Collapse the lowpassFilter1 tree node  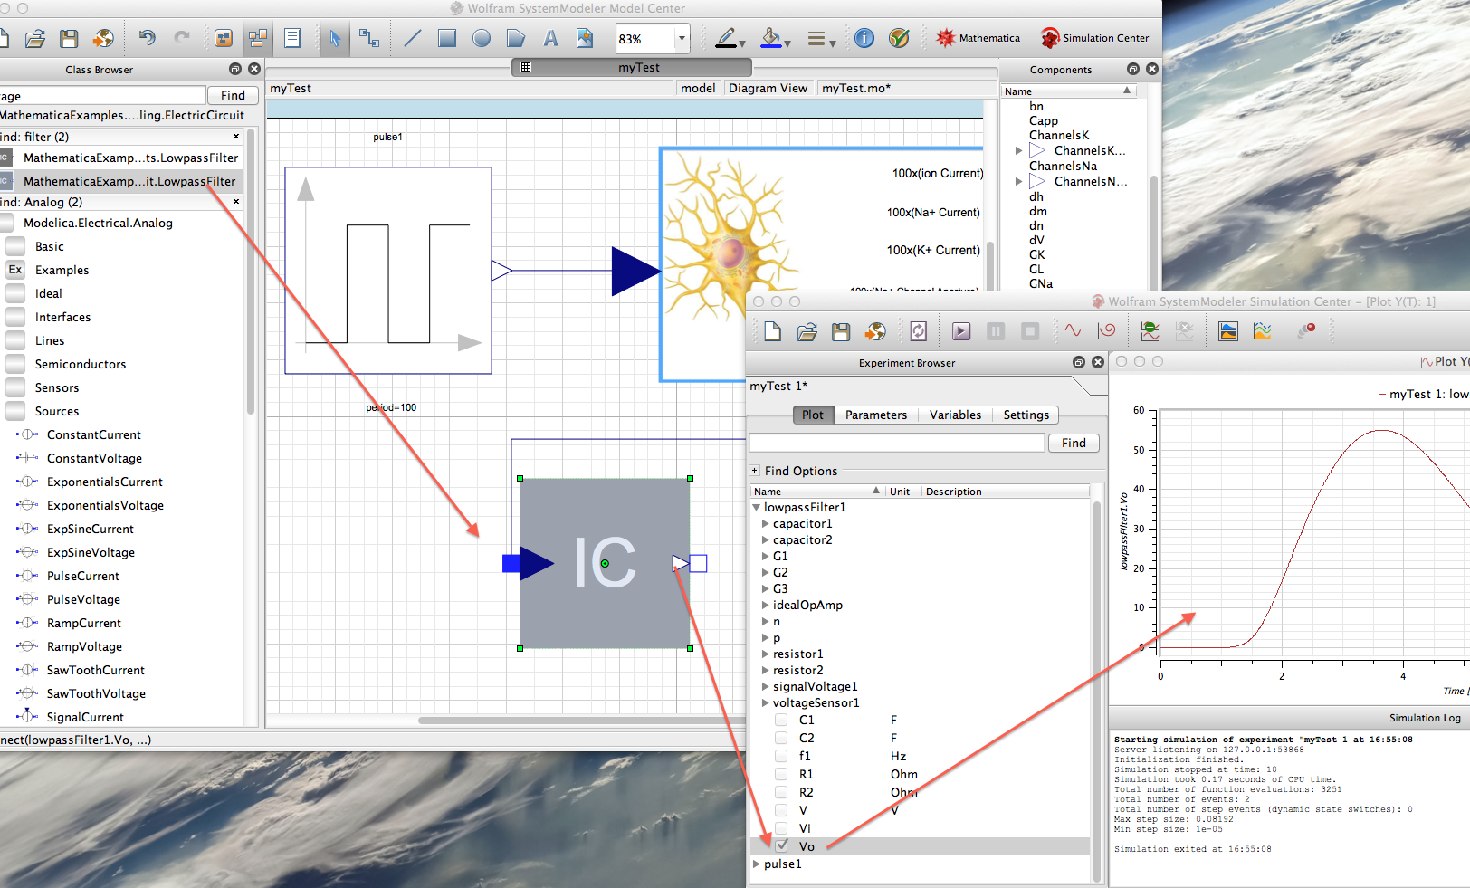click(x=757, y=508)
